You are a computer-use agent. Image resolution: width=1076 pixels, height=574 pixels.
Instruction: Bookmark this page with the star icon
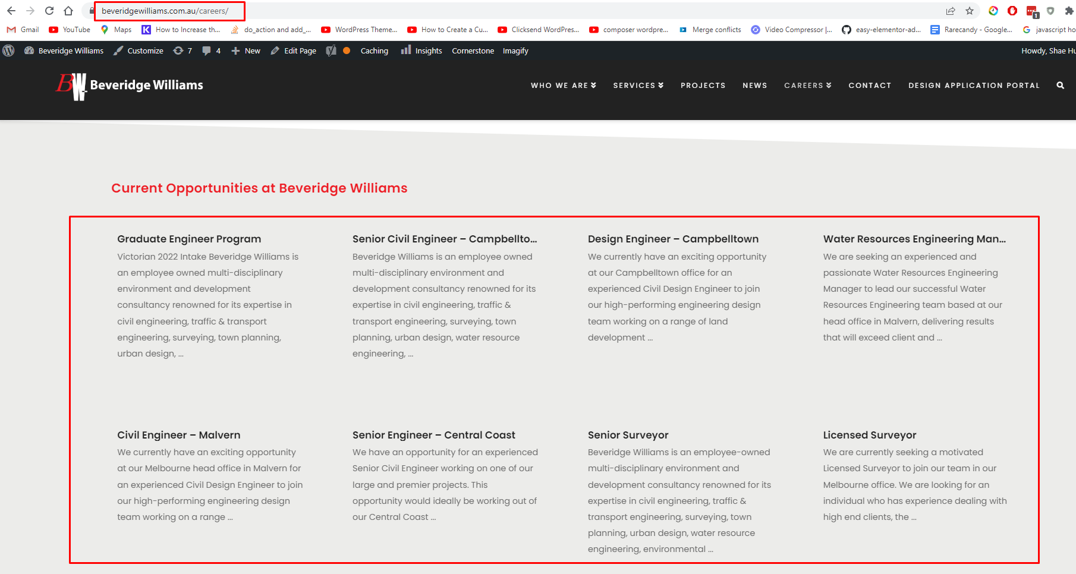point(970,11)
